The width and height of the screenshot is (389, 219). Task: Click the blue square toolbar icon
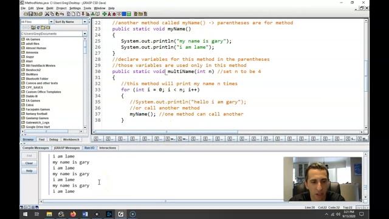(124, 14)
